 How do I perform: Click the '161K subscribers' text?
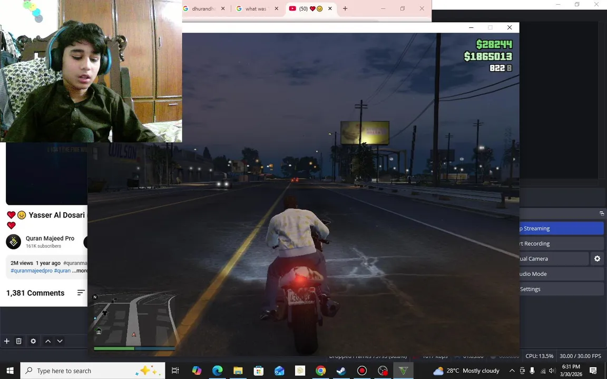pos(43,246)
